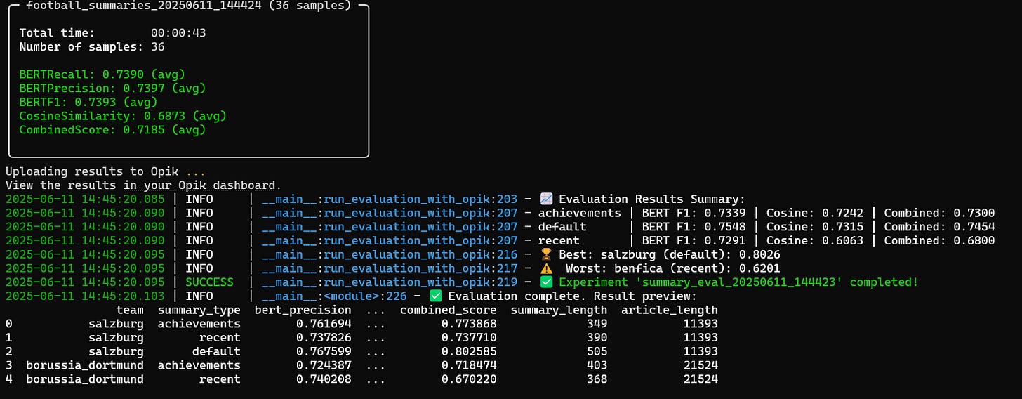Click the 'team' column header
Image resolution: width=1022 pixels, height=399 pixels.
point(130,310)
